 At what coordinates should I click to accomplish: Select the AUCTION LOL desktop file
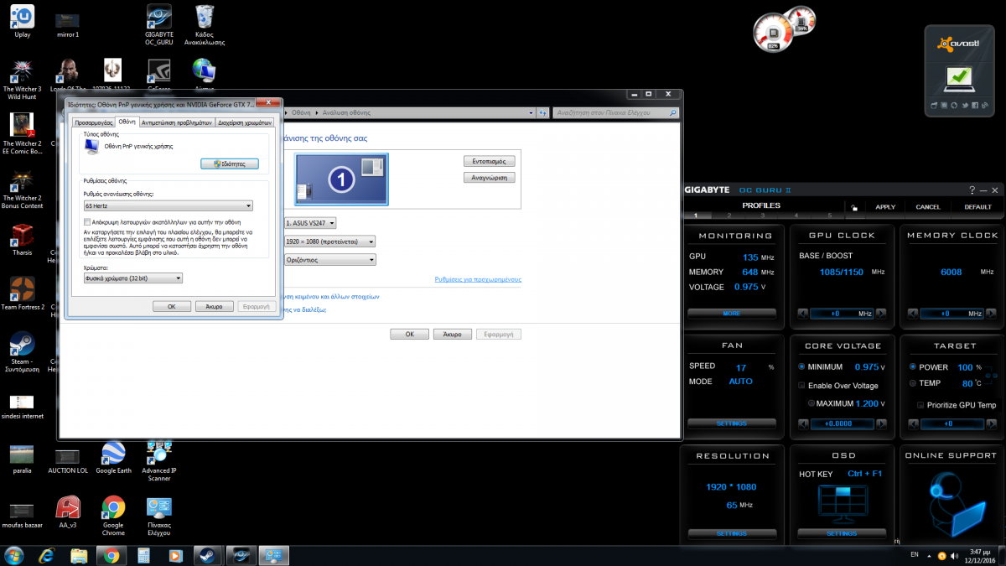pyautogui.click(x=68, y=460)
